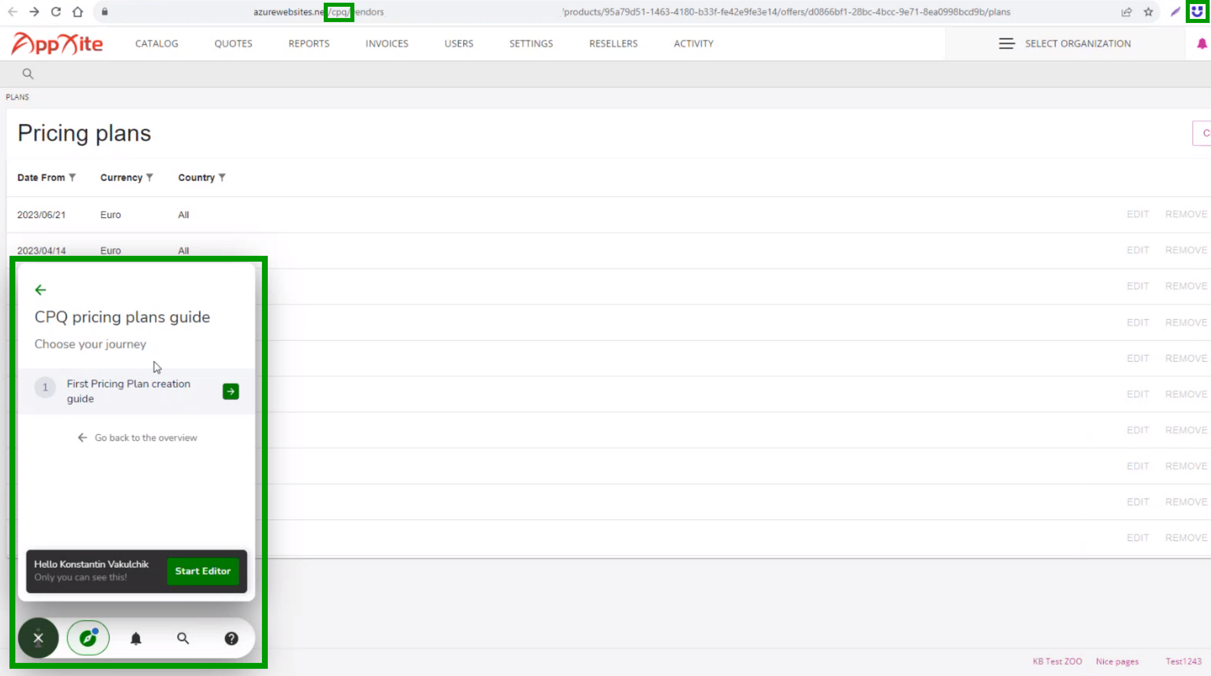Filter the Country column

pyautogui.click(x=222, y=177)
